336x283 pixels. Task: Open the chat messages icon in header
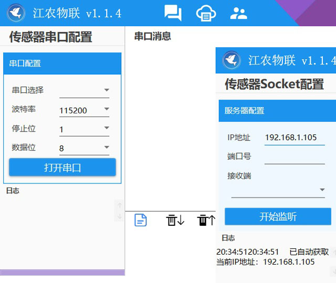click(x=173, y=13)
